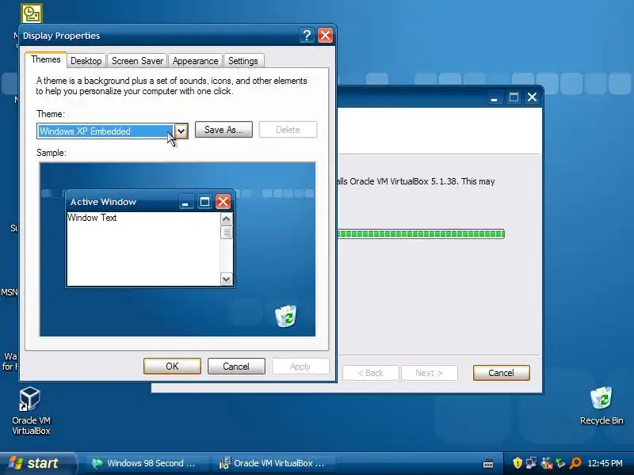Viewport: 634px width, 475px height.
Task: Click the Recycle Bin icon in sample preview
Action: 286,316
